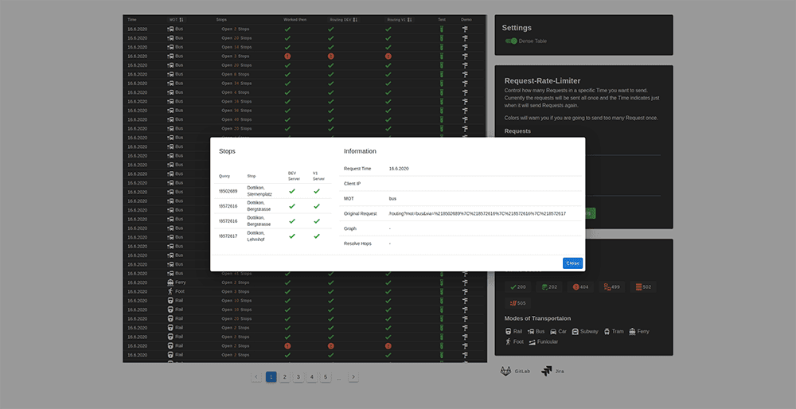The height and width of the screenshot is (409, 796).
Task: Toggle the Dense Table switch
Action: pyautogui.click(x=511, y=41)
